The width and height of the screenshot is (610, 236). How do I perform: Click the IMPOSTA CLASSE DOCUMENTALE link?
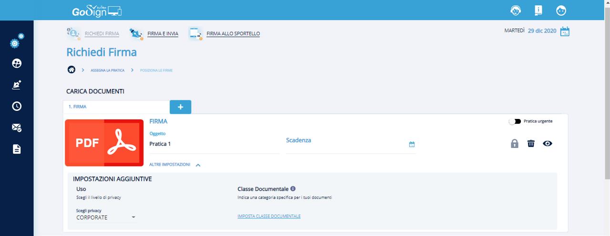pos(269,216)
